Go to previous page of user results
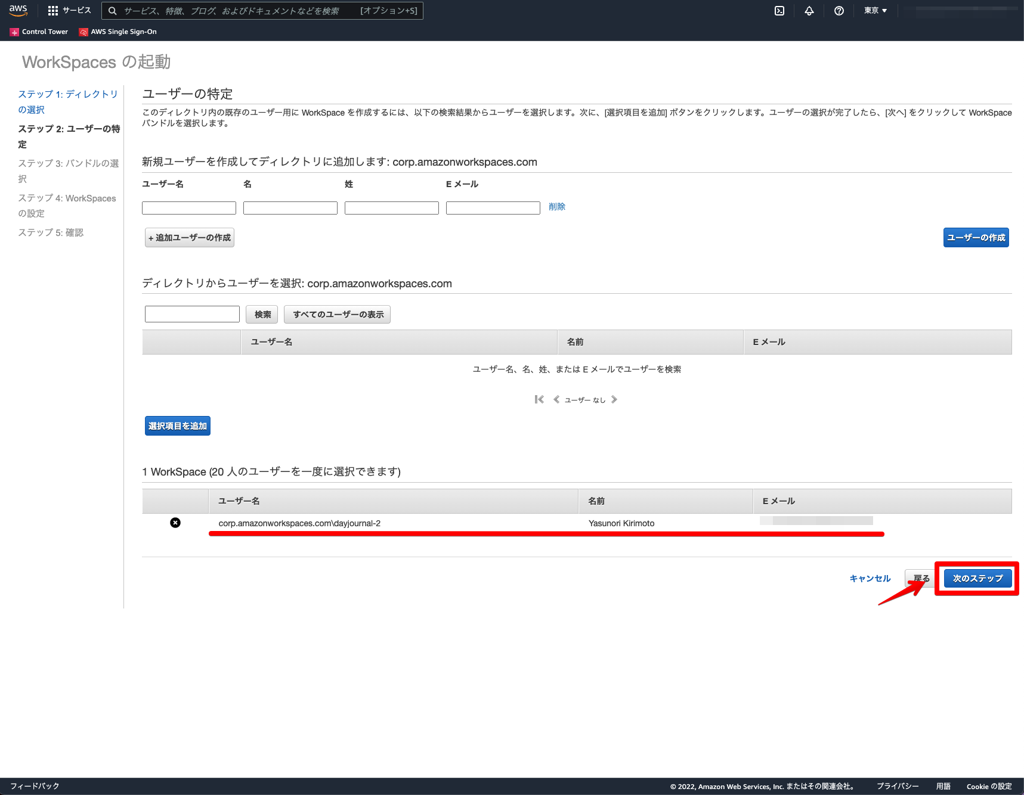This screenshot has height=795, width=1024. [556, 399]
